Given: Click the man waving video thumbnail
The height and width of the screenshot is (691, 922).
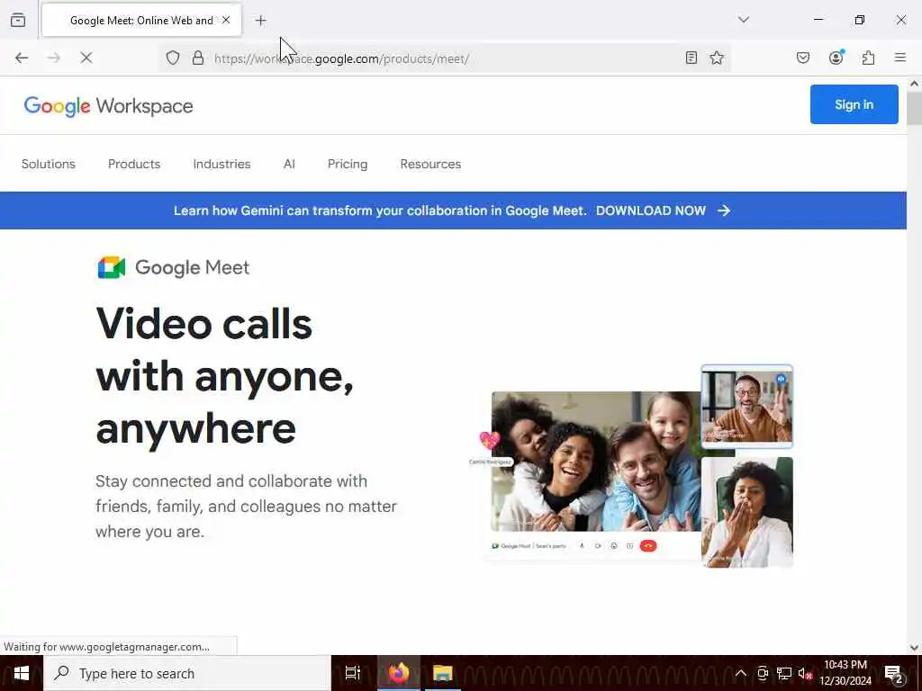Looking at the screenshot, I should tap(746, 407).
